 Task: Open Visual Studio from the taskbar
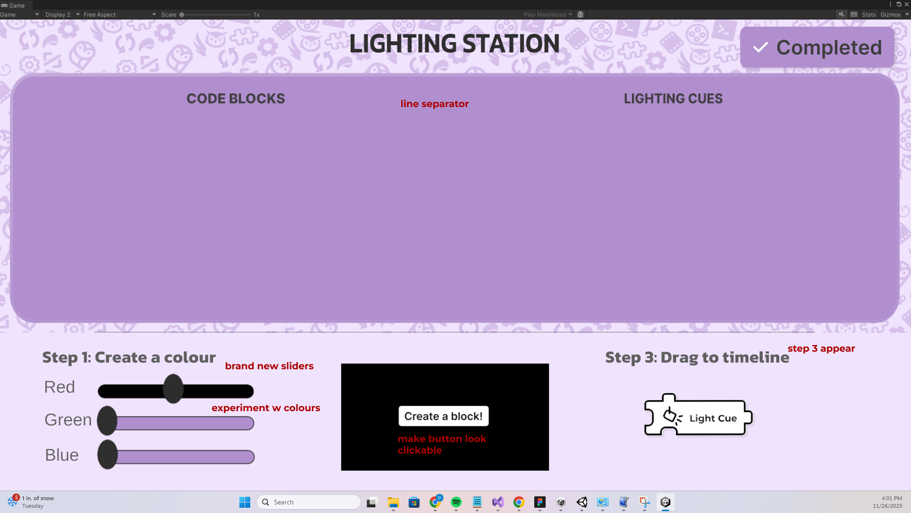[498, 502]
